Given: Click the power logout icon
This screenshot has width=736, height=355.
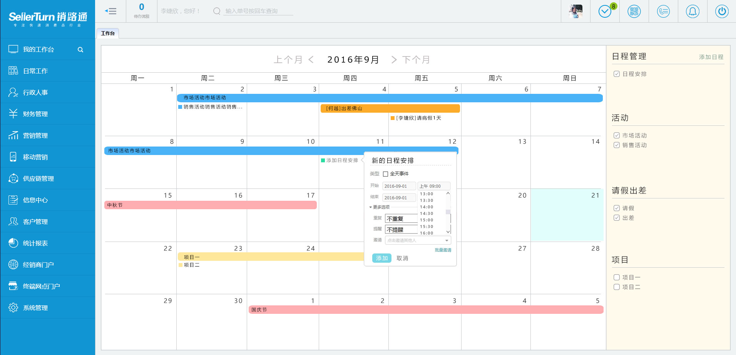Looking at the screenshot, I should [722, 11].
